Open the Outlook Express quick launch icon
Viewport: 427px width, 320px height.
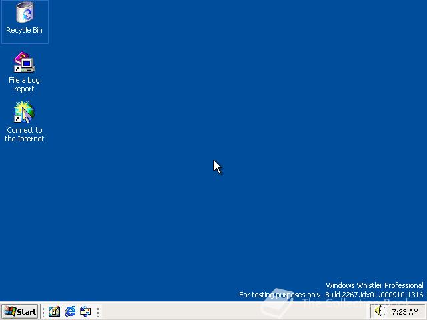[x=85, y=311]
